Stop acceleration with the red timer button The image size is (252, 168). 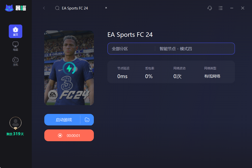(x=69, y=135)
